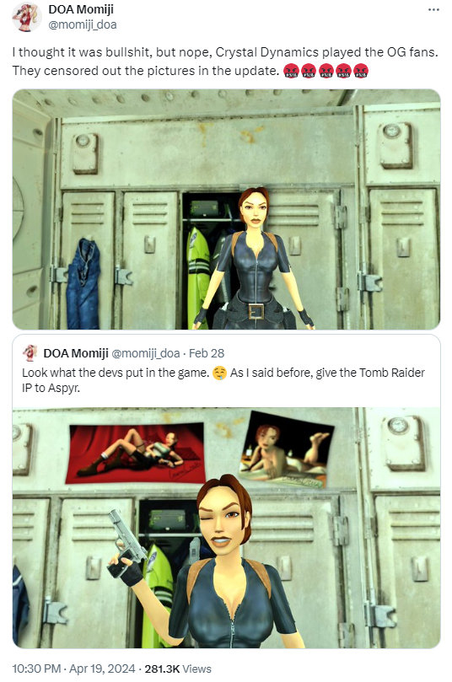Click the 10:30 PM Apr 19, 2024 timestamp

(x=73, y=668)
